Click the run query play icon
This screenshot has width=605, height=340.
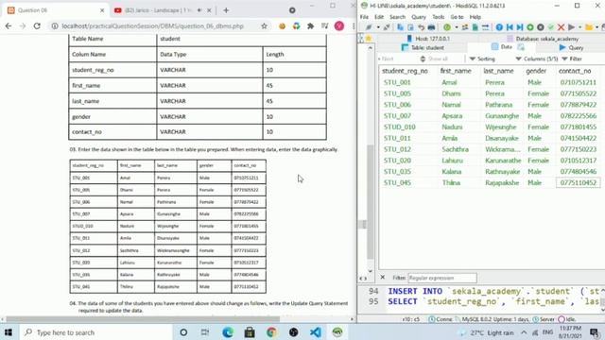571,27
